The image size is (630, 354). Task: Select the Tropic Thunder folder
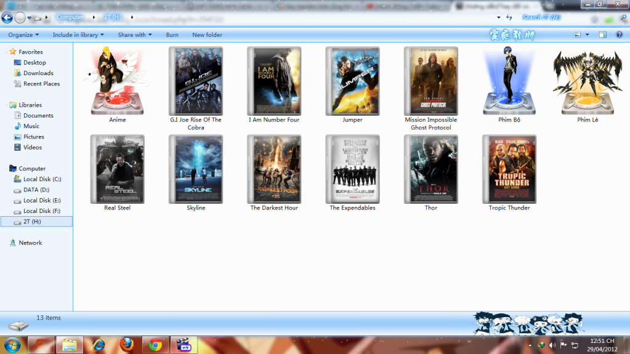click(509, 169)
